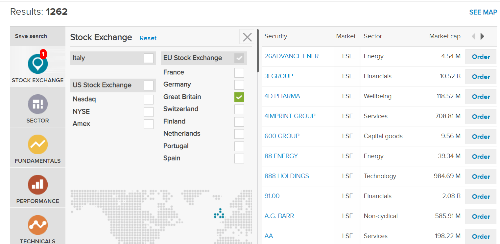The height and width of the screenshot is (244, 500).
Task: Show previous table columns arrow
Action: (x=474, y=36)
